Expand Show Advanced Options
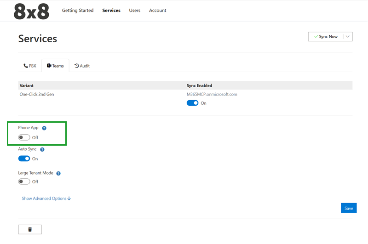Image resolution: width=368 pixels, height=244 pixels. click(x=46, y=199)
